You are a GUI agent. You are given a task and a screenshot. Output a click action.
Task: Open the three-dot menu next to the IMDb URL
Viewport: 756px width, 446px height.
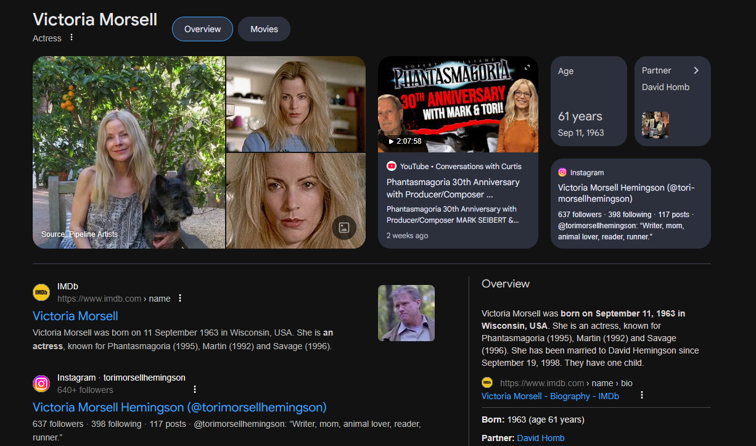180,299
